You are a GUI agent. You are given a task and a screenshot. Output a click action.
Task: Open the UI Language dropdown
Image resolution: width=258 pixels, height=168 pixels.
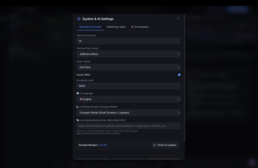[128, 99]
